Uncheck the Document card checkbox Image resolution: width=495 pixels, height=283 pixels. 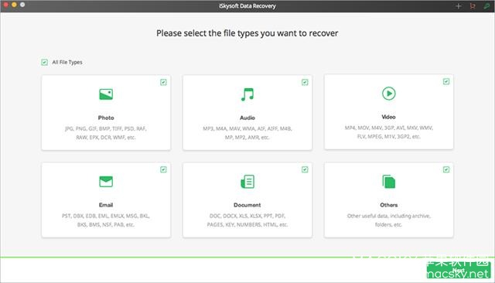305,169
